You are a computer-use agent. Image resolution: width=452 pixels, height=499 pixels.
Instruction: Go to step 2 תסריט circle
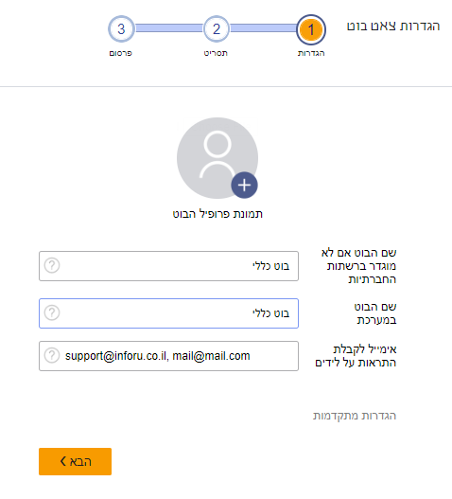(217, 29)
